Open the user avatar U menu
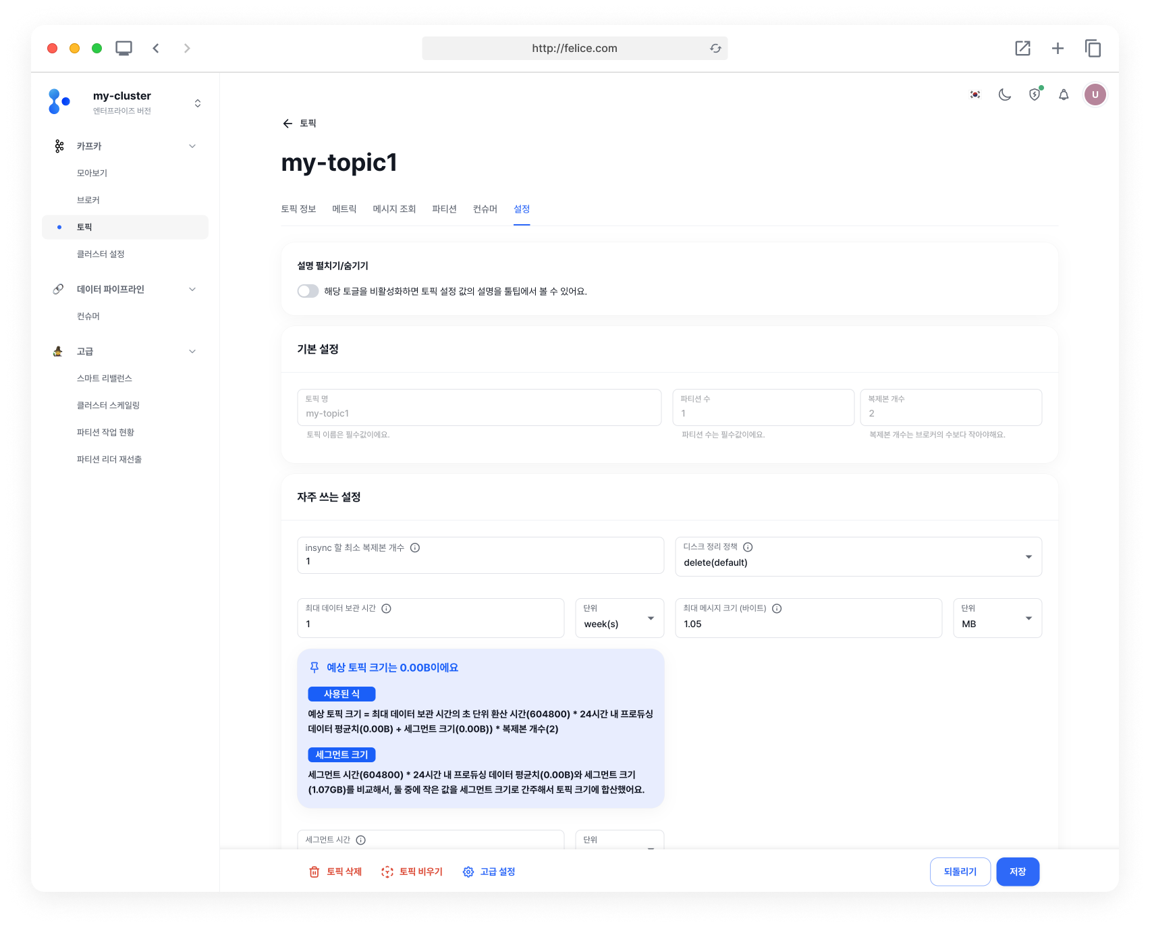1150x929 pixels. click(x=1095, y=95)
